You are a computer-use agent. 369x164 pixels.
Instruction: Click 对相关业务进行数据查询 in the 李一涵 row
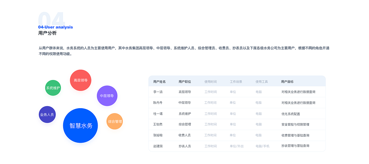[x=298, y=92]
